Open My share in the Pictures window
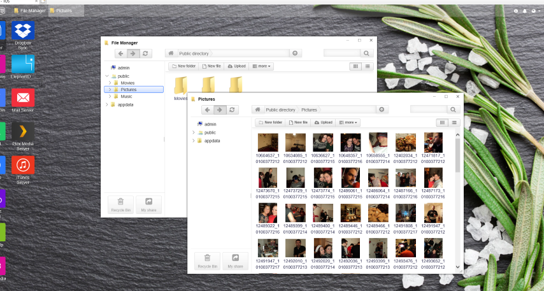The height and width of the screenshot is (291, 544). pyautogui.click(x=235, y=261)
